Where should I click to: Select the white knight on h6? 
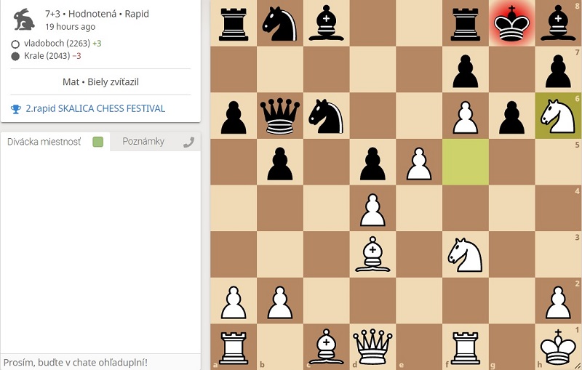pyautogui.click(x=559, y=116)
